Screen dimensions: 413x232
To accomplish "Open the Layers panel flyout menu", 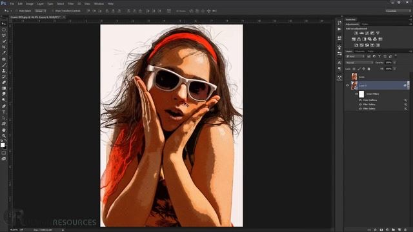I will (x=410, y=52).
